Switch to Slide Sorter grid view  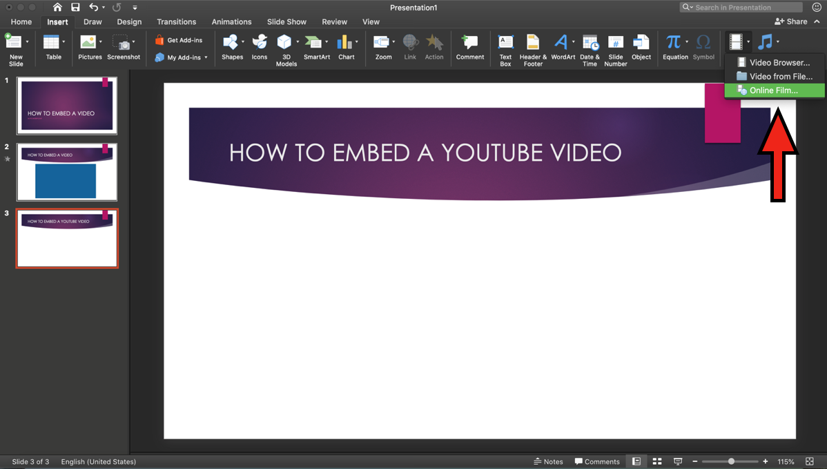[657, 461]
